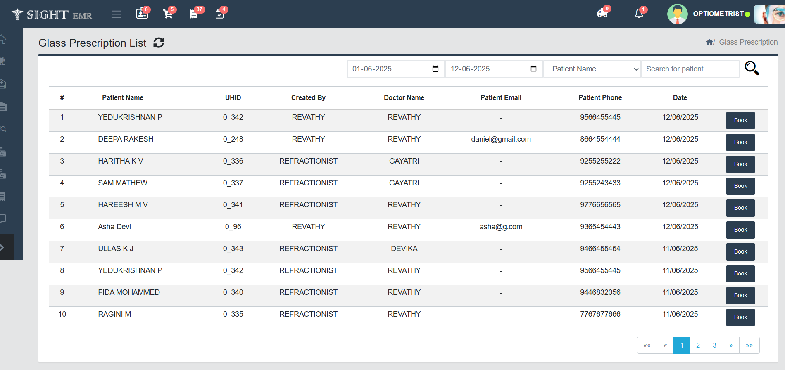
Task: Expand the sidebar with the chevron arrow
Action: pos(2,247)
